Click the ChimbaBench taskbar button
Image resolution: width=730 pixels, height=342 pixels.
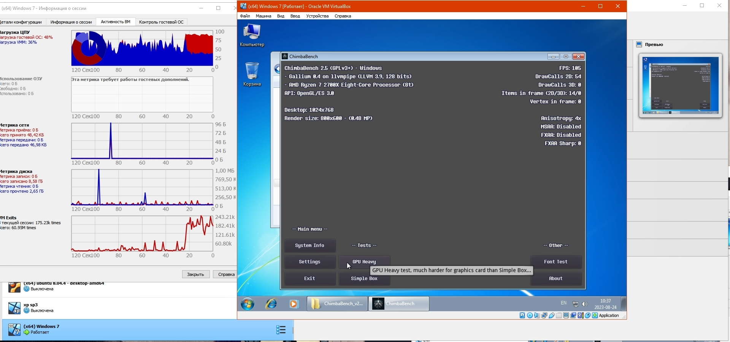399,304
